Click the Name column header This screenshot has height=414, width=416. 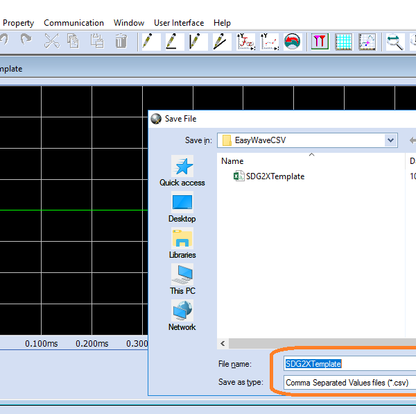tap(232, 161)
